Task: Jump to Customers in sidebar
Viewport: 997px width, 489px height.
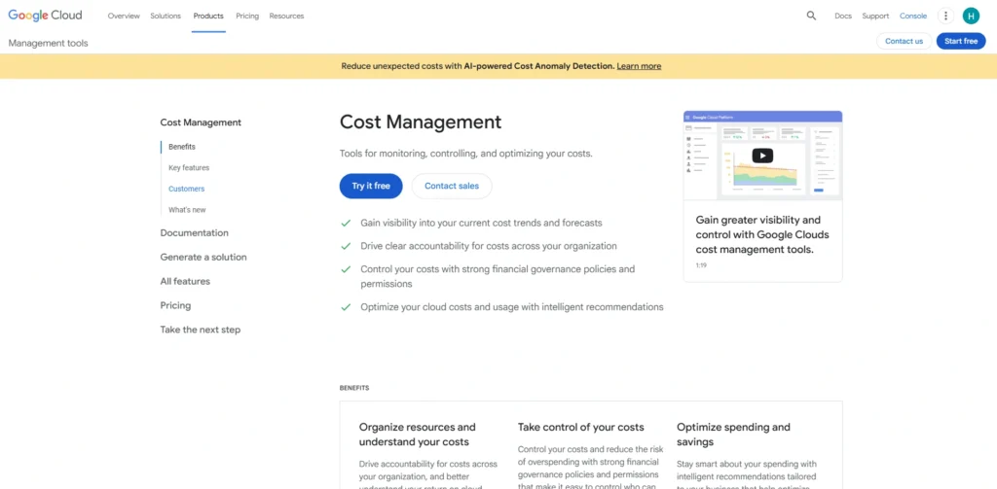Action: pyautogui.click(x=186, y=189)
